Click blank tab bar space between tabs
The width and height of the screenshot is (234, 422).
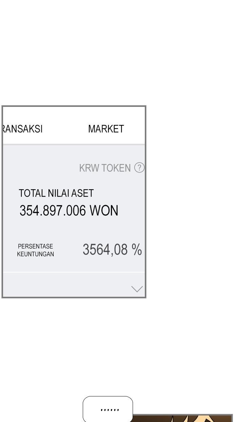tap(65, 129)
